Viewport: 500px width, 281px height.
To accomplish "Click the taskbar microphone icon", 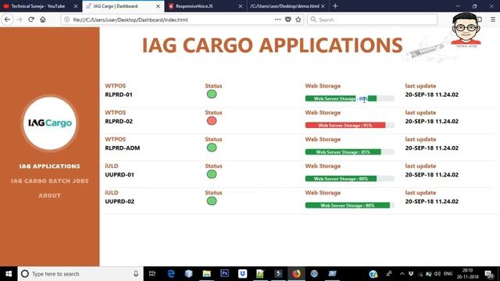I will click(136, 274).
